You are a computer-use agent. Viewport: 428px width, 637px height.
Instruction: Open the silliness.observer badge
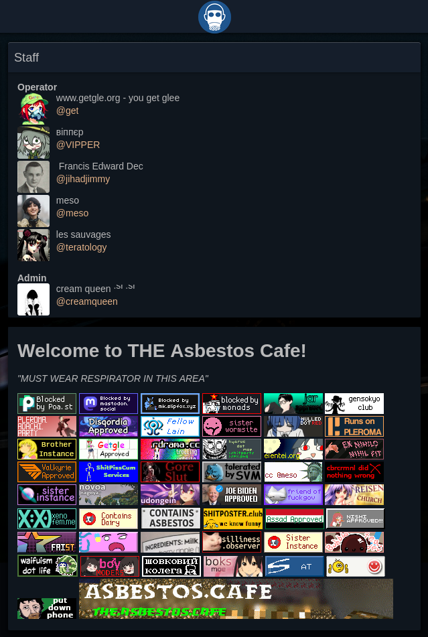(232, 542)
